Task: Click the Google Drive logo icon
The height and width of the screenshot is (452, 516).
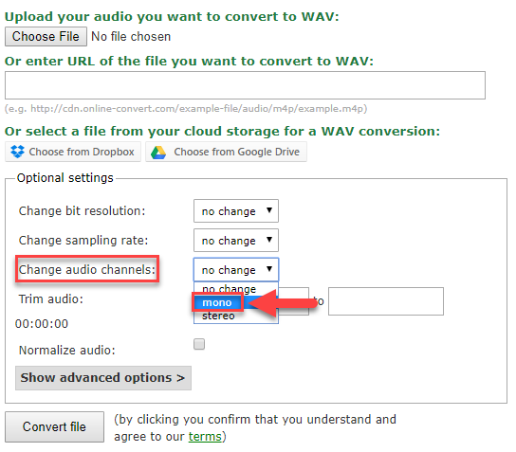Action: [158, 153]
